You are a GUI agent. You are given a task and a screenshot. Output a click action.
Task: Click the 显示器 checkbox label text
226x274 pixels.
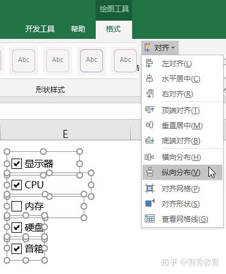tap(39, 163)
